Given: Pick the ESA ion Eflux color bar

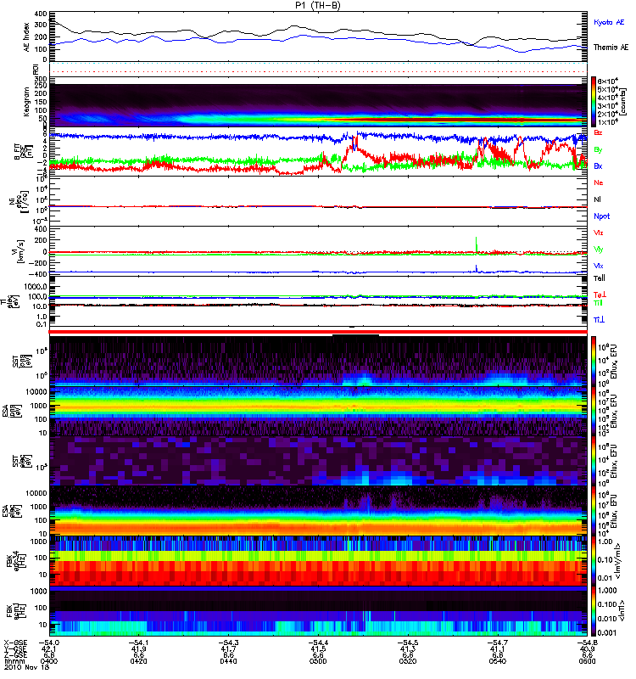Looking at the screenshot, I should [x=594, y=411].
